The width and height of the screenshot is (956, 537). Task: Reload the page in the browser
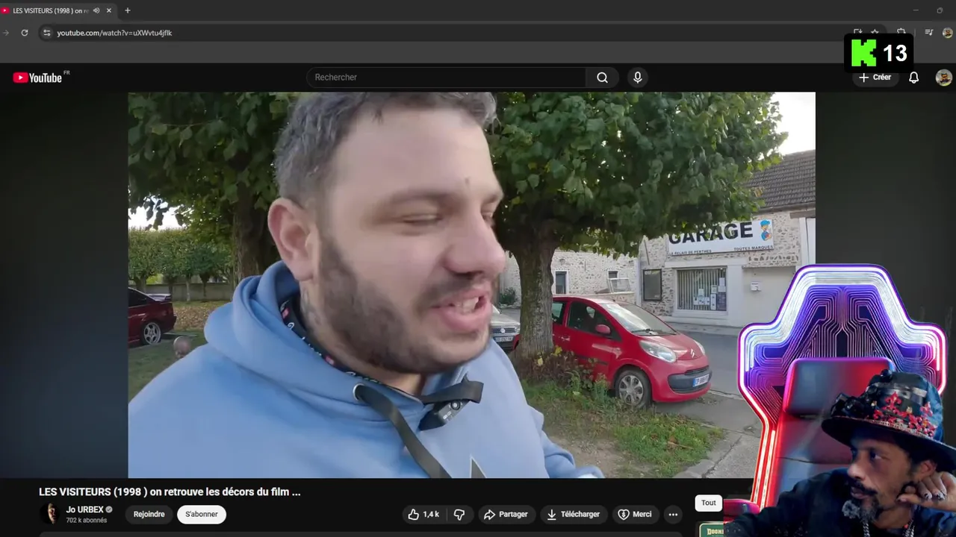coord(25,33)
